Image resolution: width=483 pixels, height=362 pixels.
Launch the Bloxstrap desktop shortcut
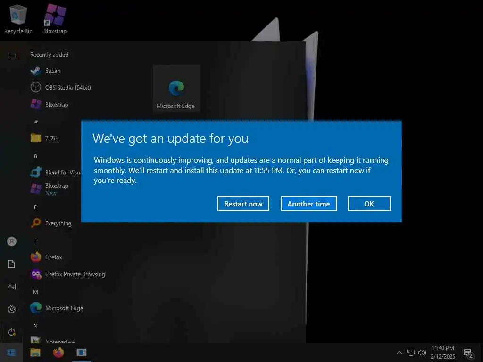[55, 19]
